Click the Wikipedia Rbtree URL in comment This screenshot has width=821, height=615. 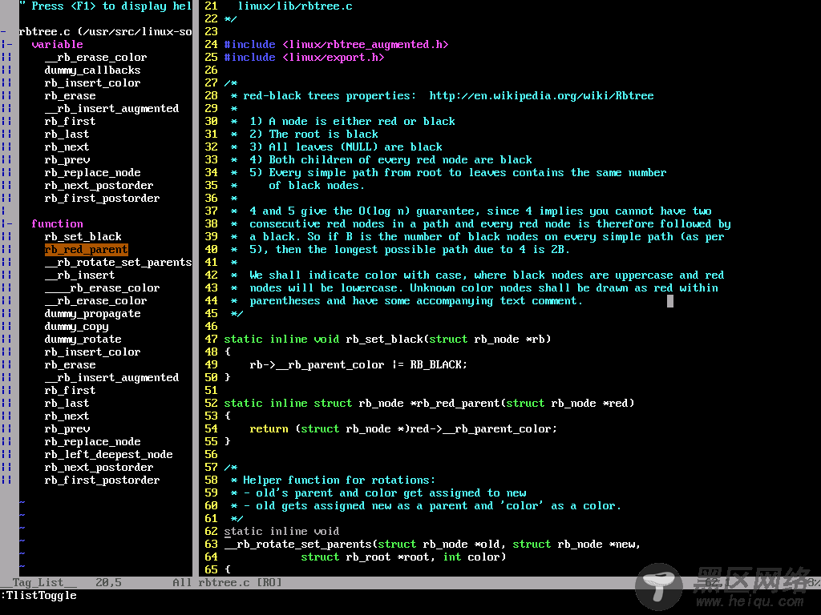coord(541,96)
